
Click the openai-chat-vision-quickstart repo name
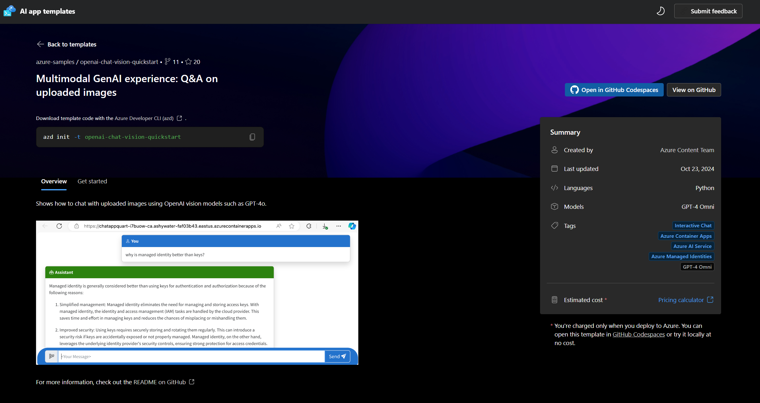pyautogui.click(x=119, y=62)
